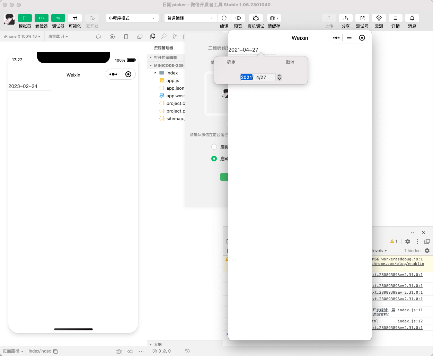
Task: Click the status bar eye preview icon
Action: click(130, 351)
